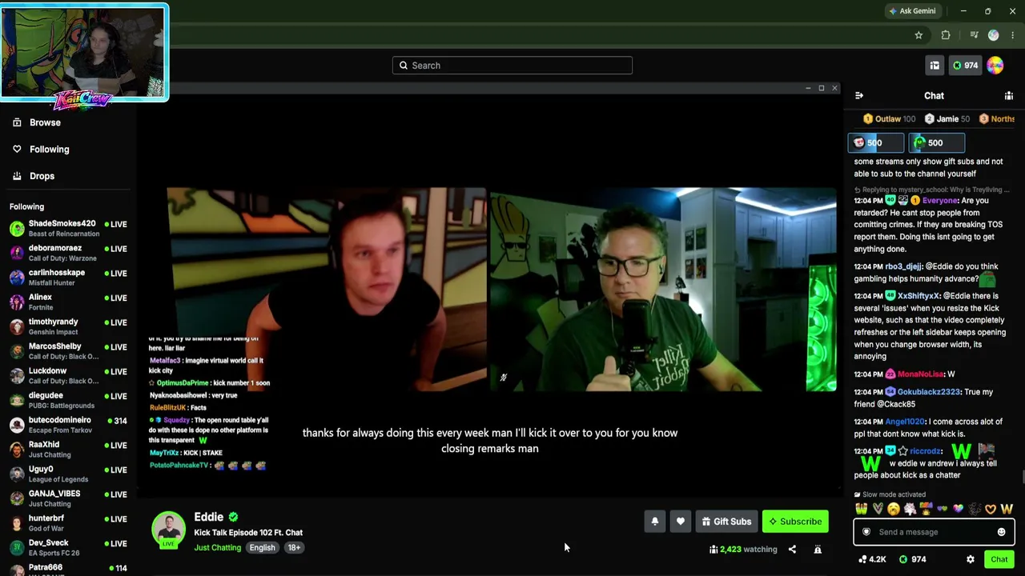The height and width of the screenshot is (576, 1025).
Task: Open the Kick inventory chest icon
Action: [935, 66]
